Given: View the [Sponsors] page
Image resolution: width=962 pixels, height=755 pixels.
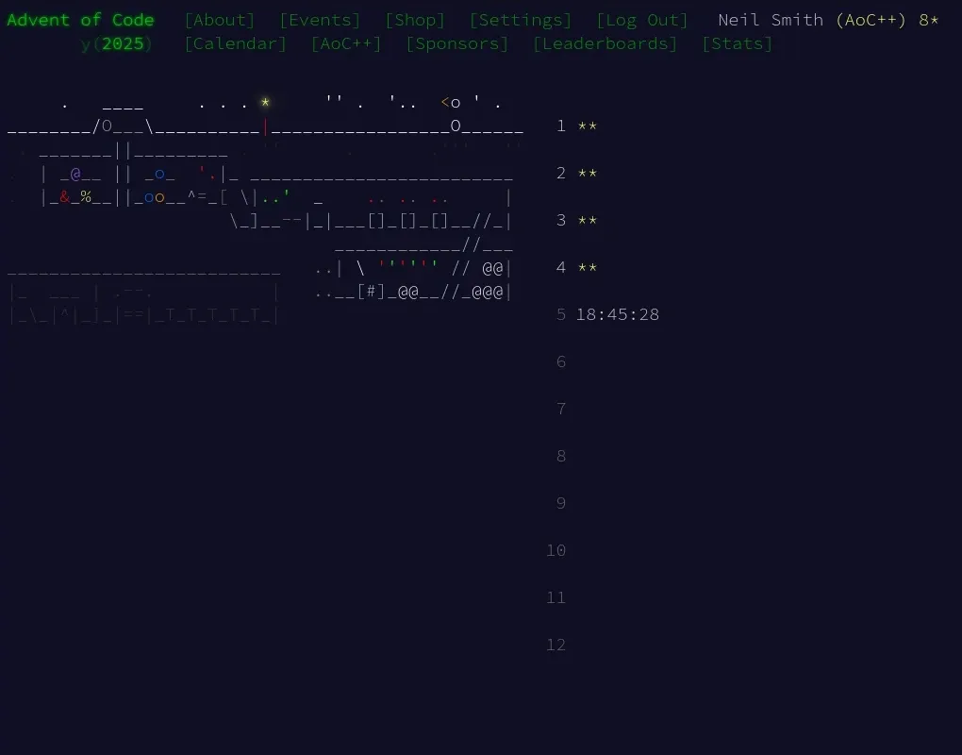Looking at the screenshot, I should 456,42.
